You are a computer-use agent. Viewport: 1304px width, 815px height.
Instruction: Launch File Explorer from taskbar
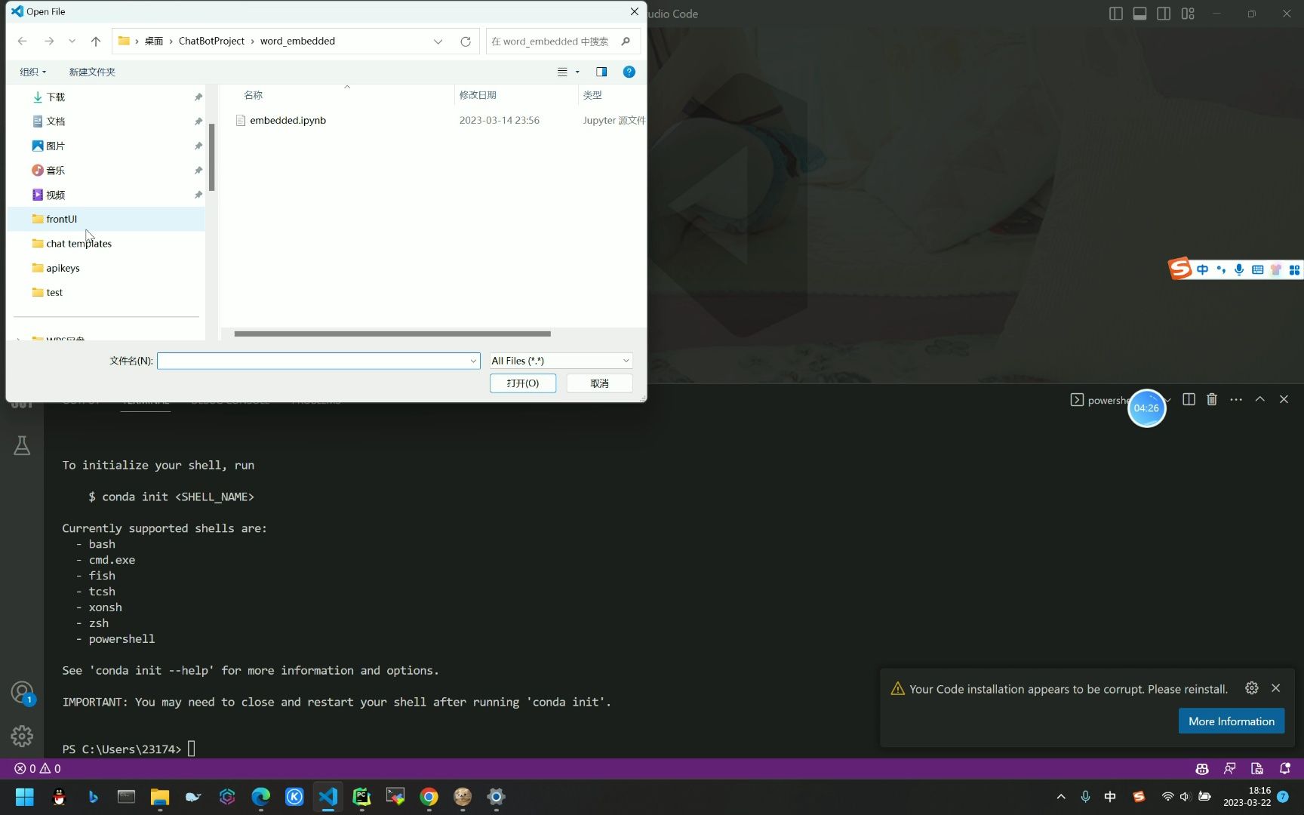tap(159, 797)
